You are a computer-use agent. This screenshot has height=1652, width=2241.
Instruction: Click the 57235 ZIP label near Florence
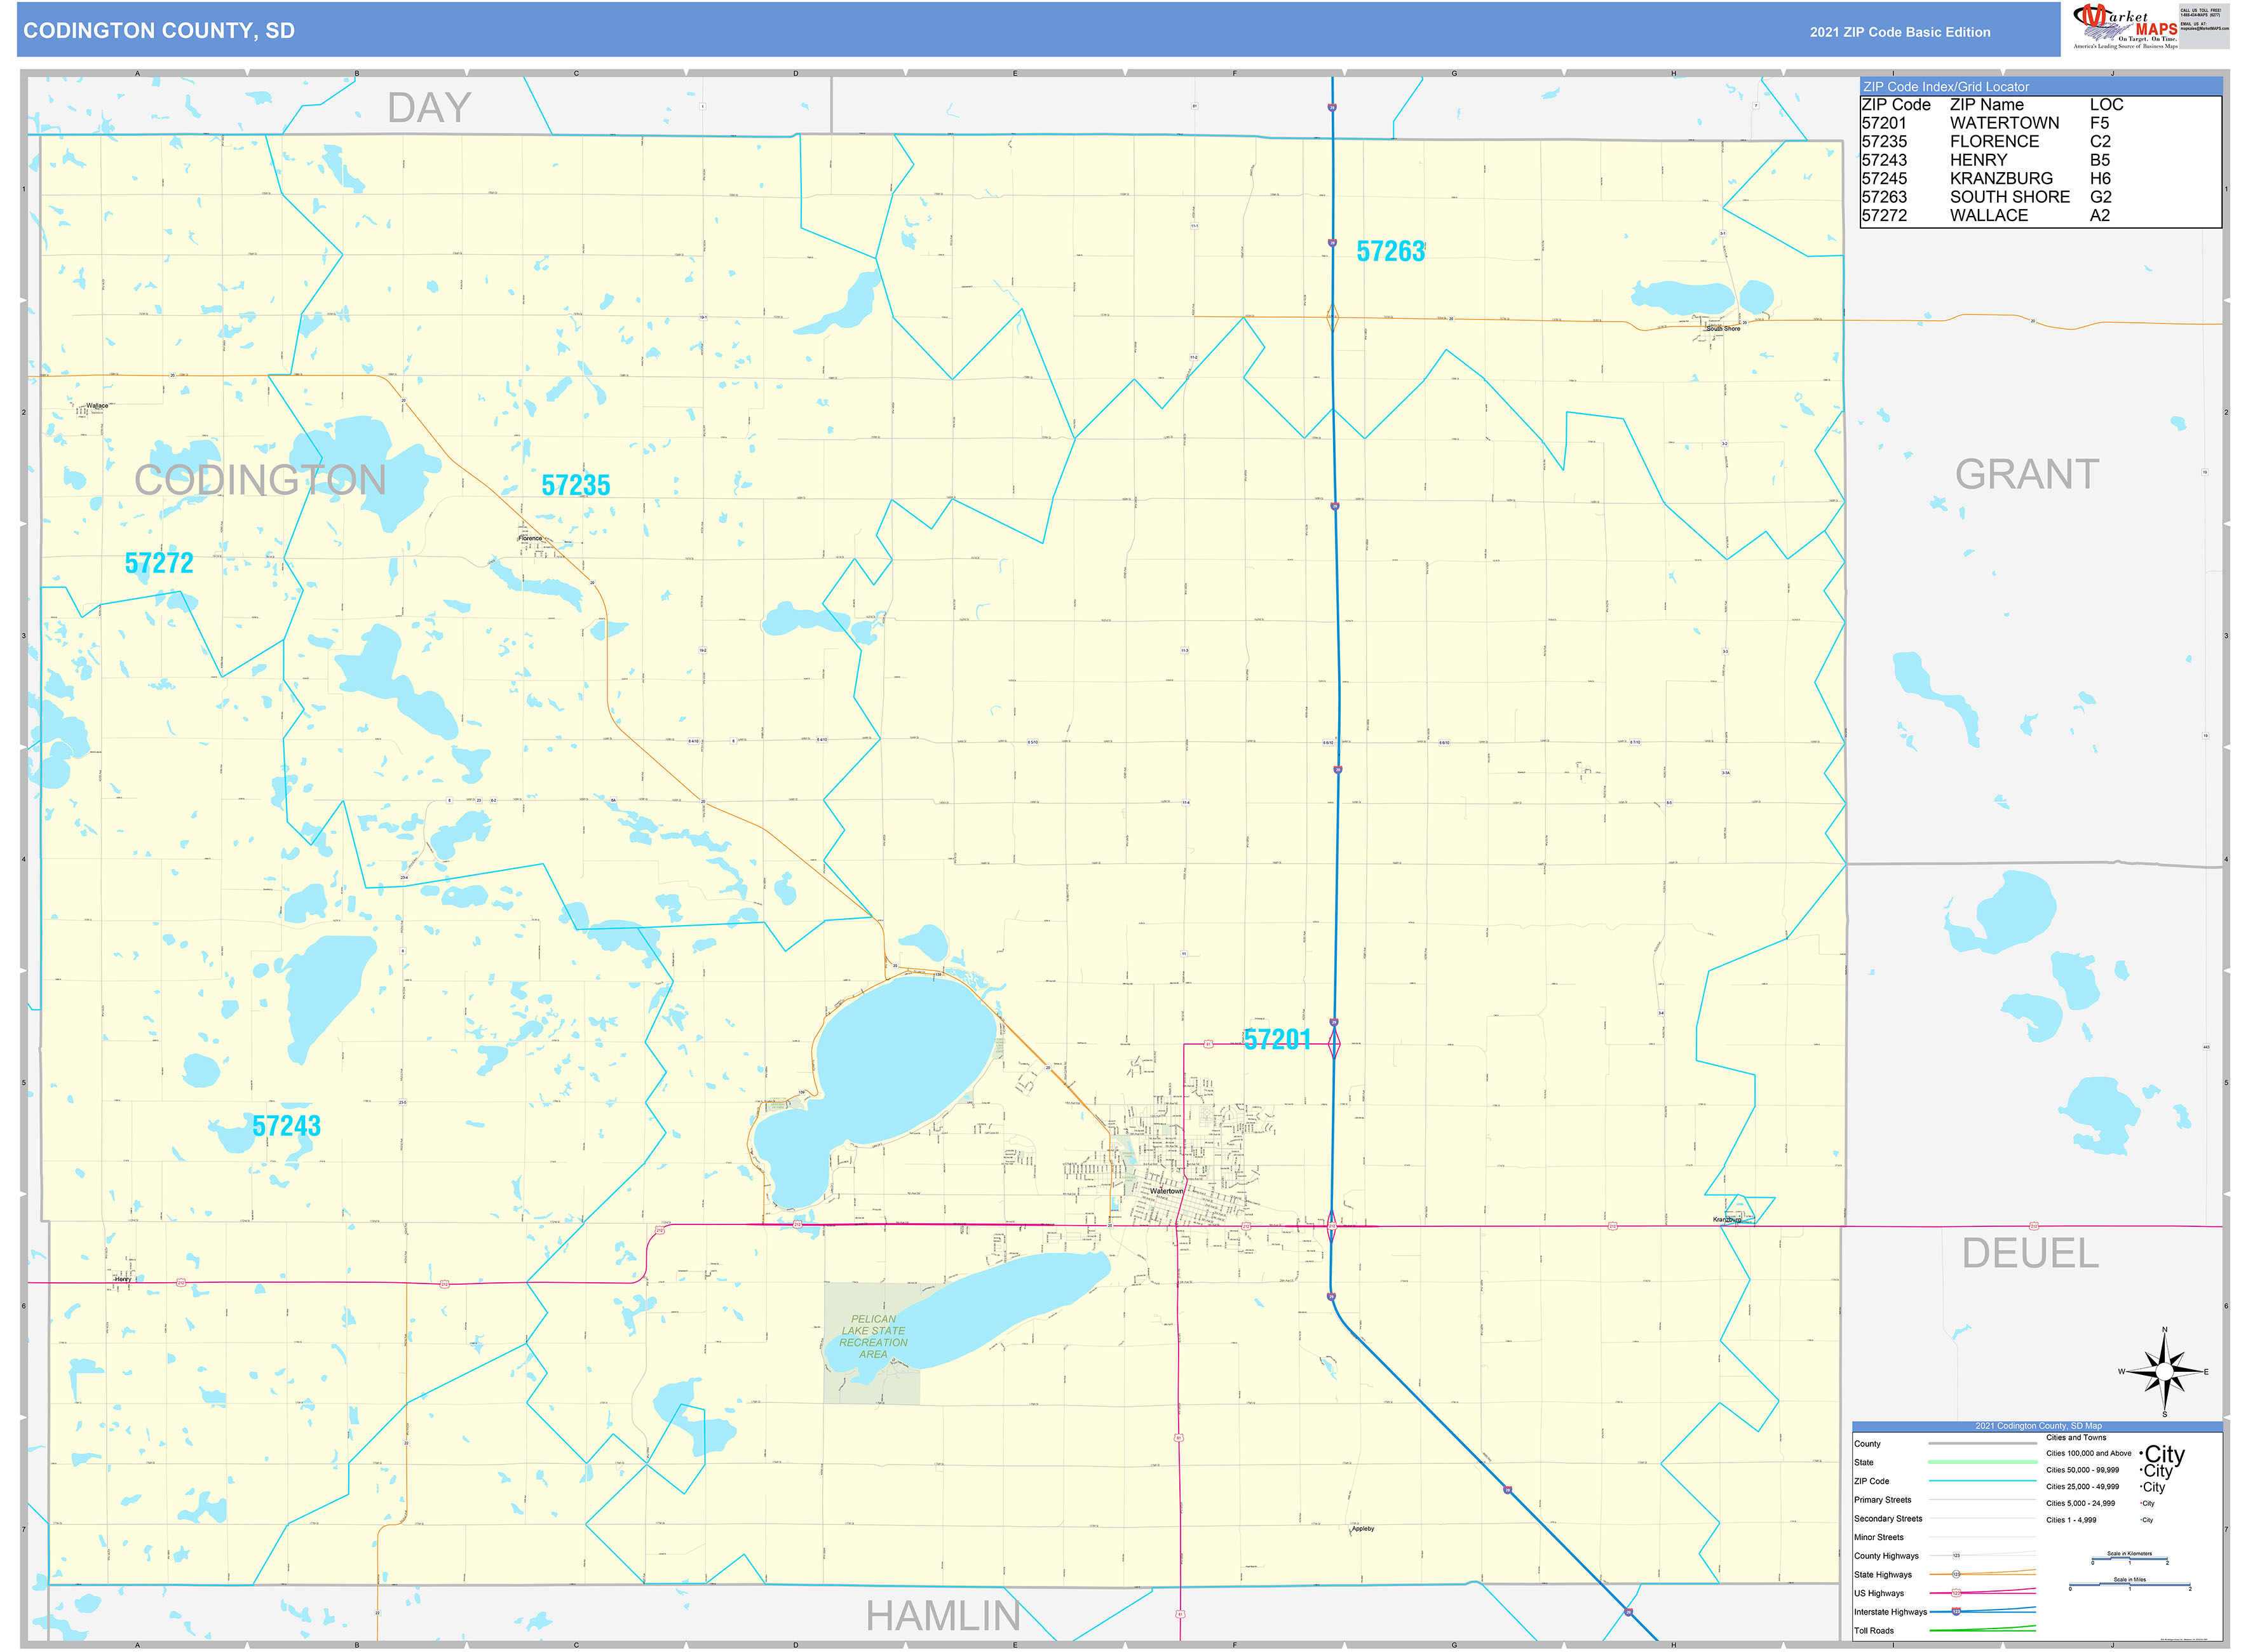(575, 485)
